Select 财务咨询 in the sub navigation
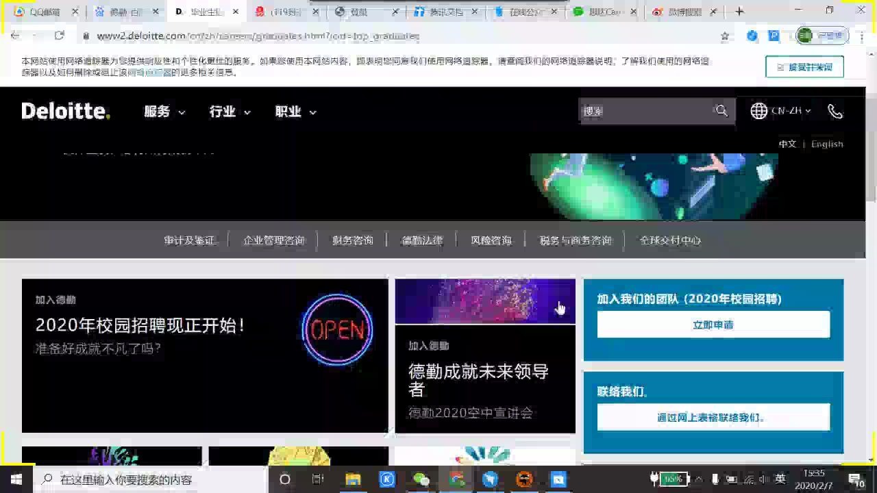Screen dimensions: 877x493 click(353, 240)
